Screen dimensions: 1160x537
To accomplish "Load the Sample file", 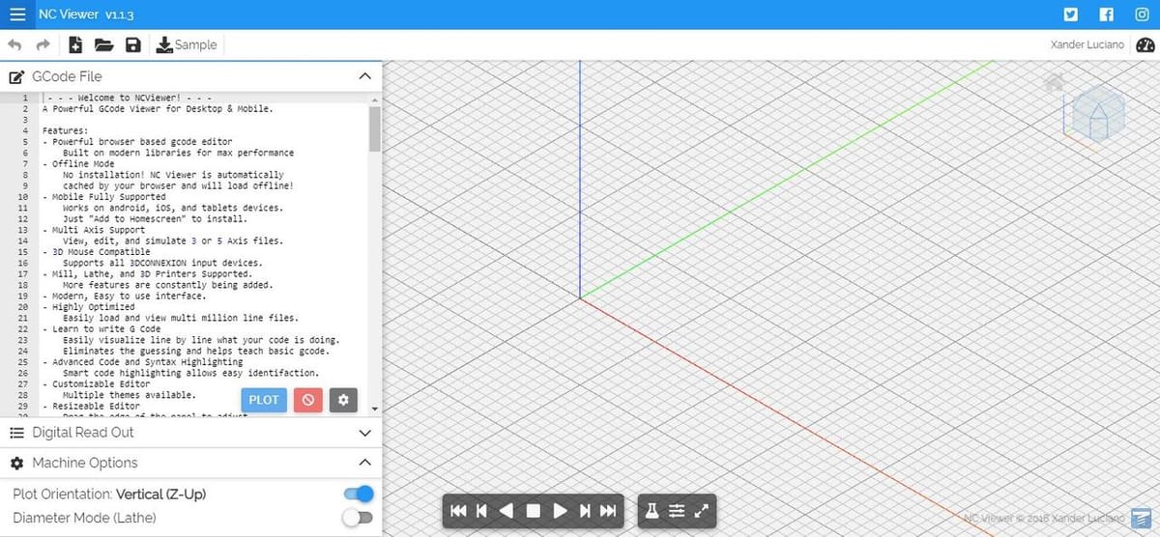I will 187,44.
